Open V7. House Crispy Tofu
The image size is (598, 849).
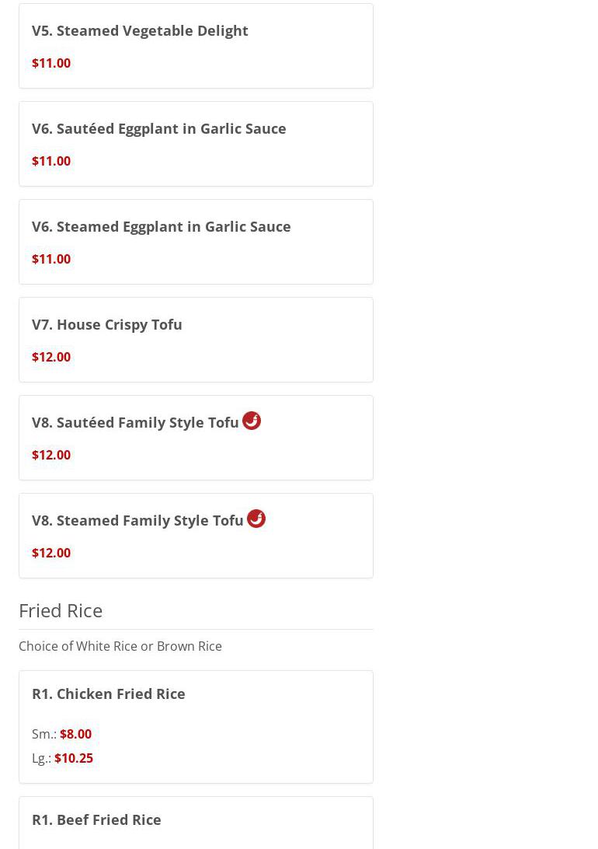click(107, 324)
